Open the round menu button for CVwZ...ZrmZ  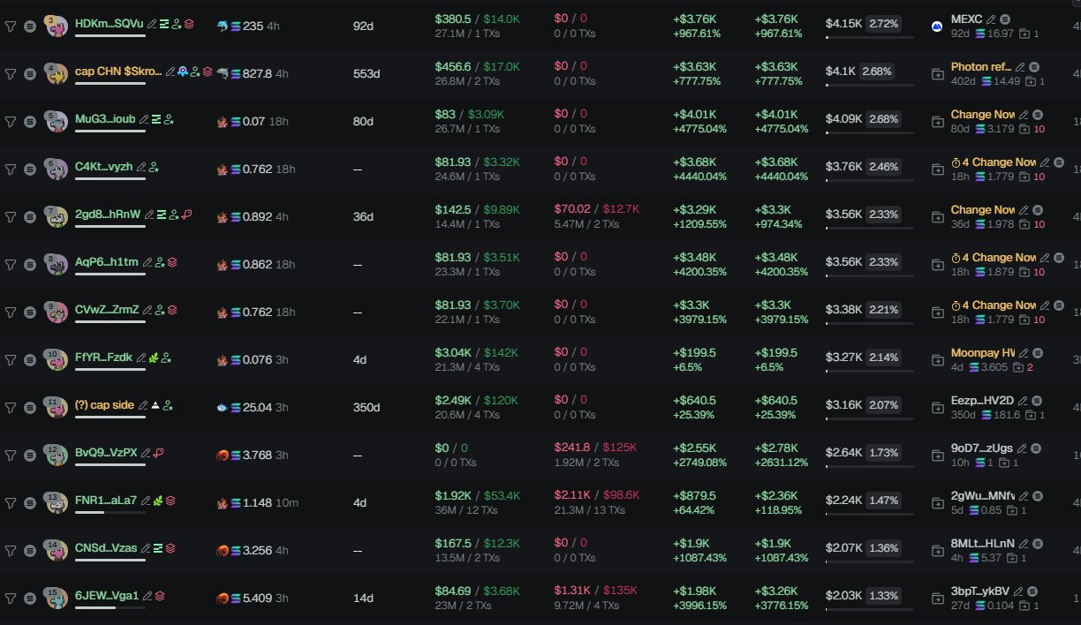point(29,312)
